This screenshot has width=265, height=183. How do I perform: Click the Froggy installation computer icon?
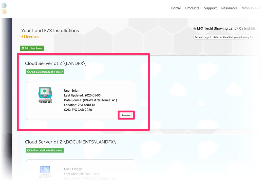click(45, 171)
